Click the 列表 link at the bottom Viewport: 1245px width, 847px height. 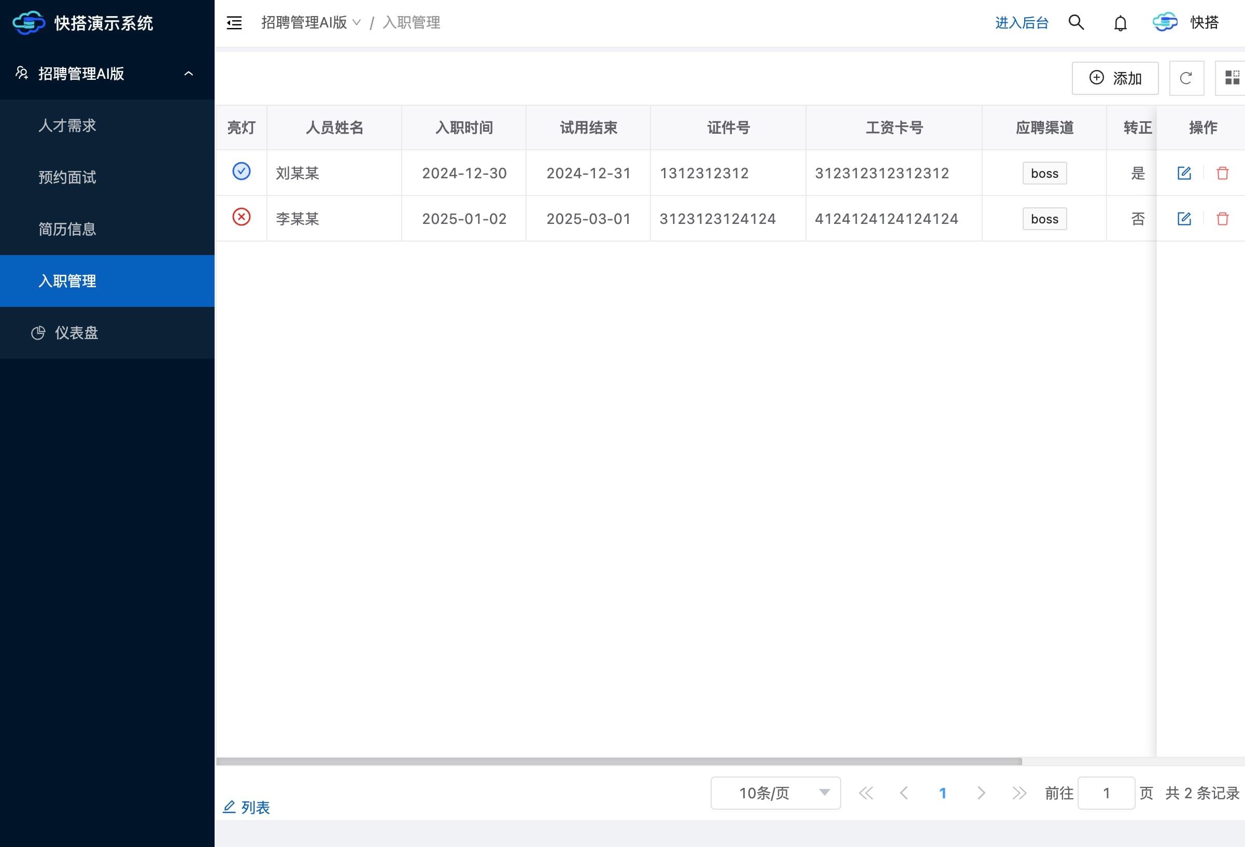tap(255, 808)
